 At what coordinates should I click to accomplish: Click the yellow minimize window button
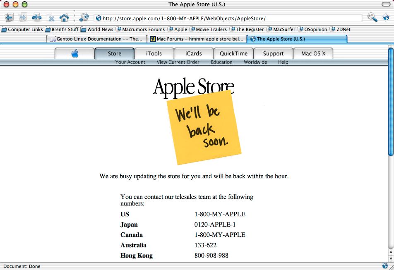[15, 4]
